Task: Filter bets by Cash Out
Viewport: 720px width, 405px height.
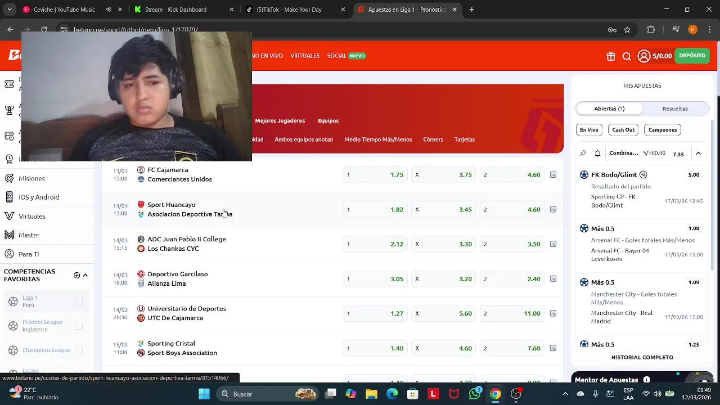Action: pos(623,130)
